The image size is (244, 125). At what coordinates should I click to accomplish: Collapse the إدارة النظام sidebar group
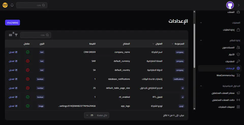point(201,40)
